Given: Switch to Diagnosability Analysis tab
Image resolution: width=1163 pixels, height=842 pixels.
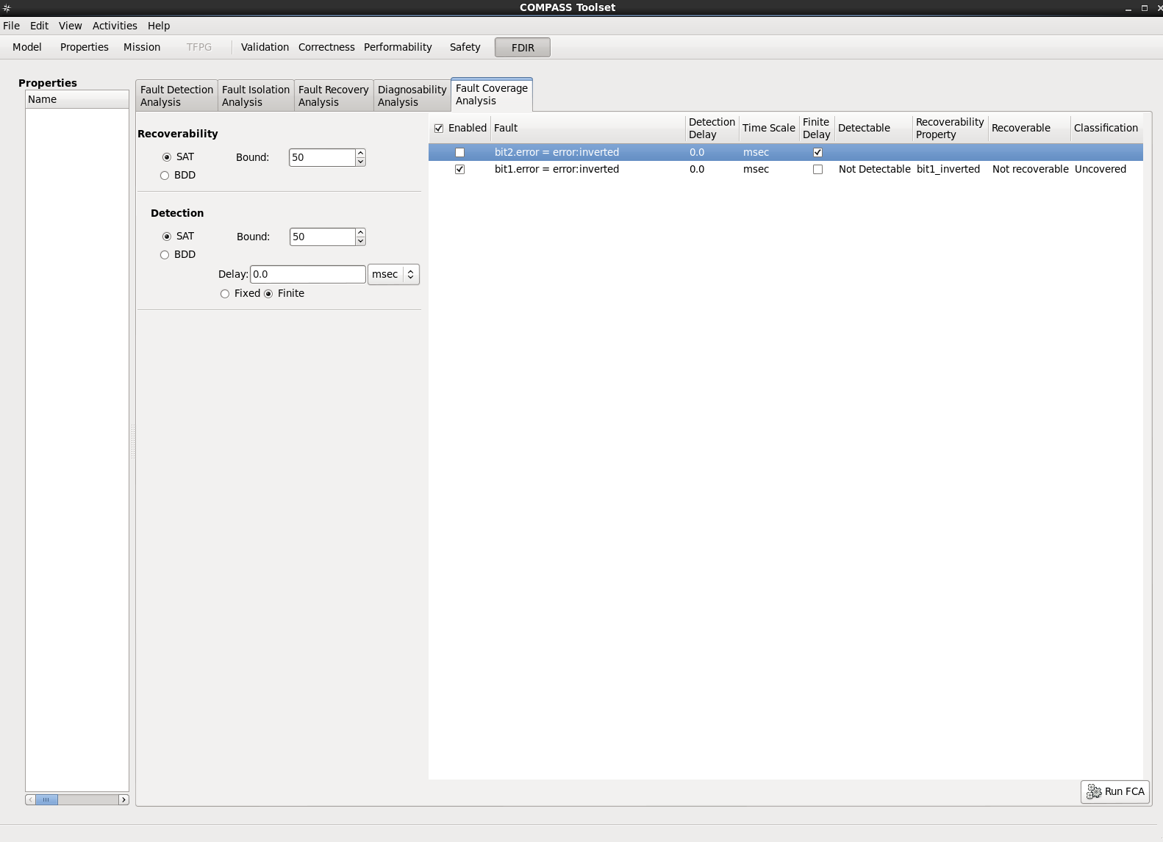Looking at the screenshot, I should point(412,96).
